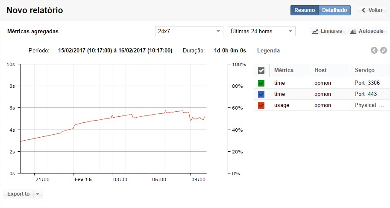
Task: Click the Voltar back chevron icon
Action: (x=364, y=10)
